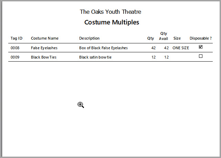Click tag ID 0008
221x158 pixels.
(15, 48)
